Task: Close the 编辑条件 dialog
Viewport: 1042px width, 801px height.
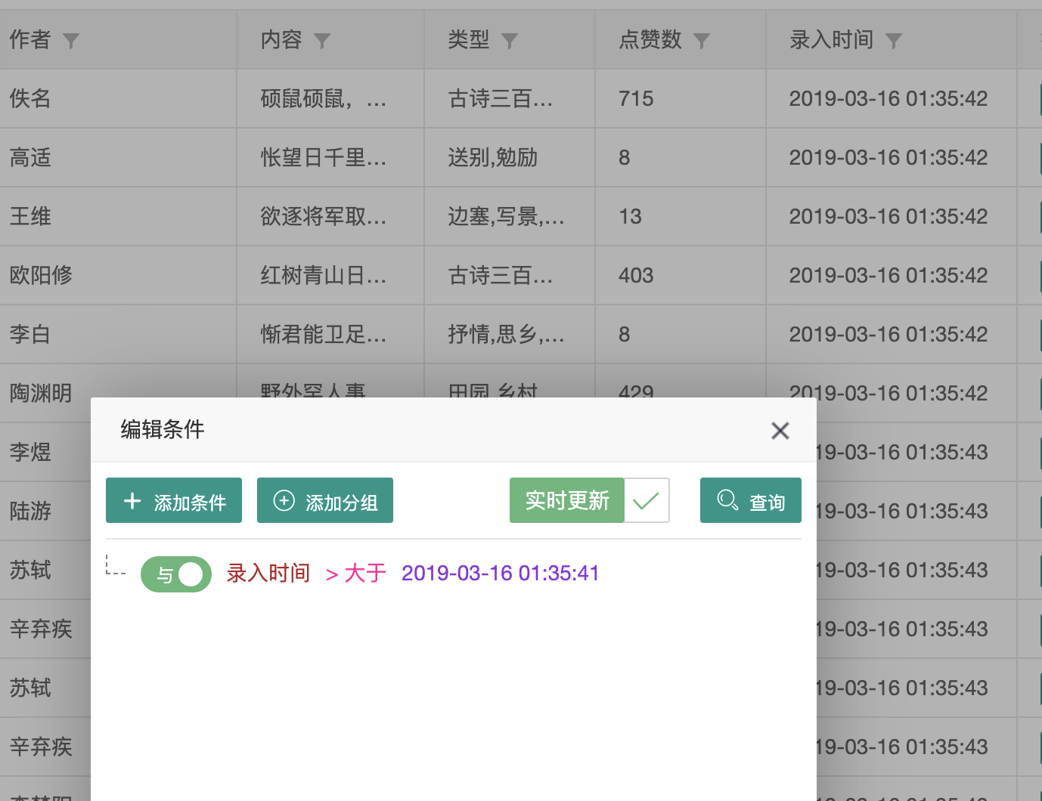Action: [780, 430]
